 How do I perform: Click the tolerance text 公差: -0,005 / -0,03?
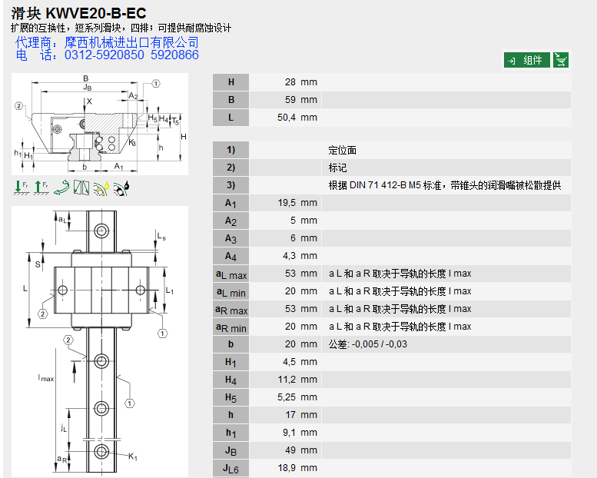coord(368,344)
